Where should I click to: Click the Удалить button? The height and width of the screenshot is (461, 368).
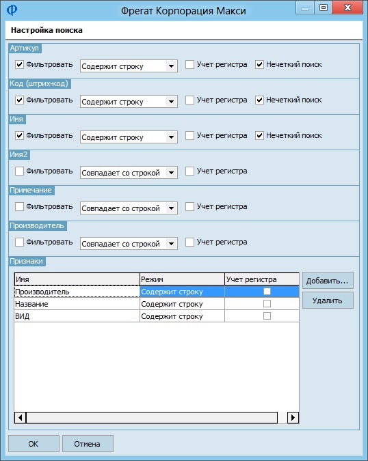click(328, 301)
